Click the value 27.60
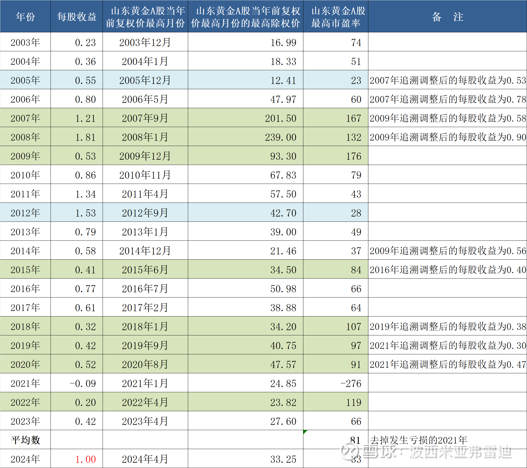This screenshot has height=468, width=527. click(x=283, y=421)
